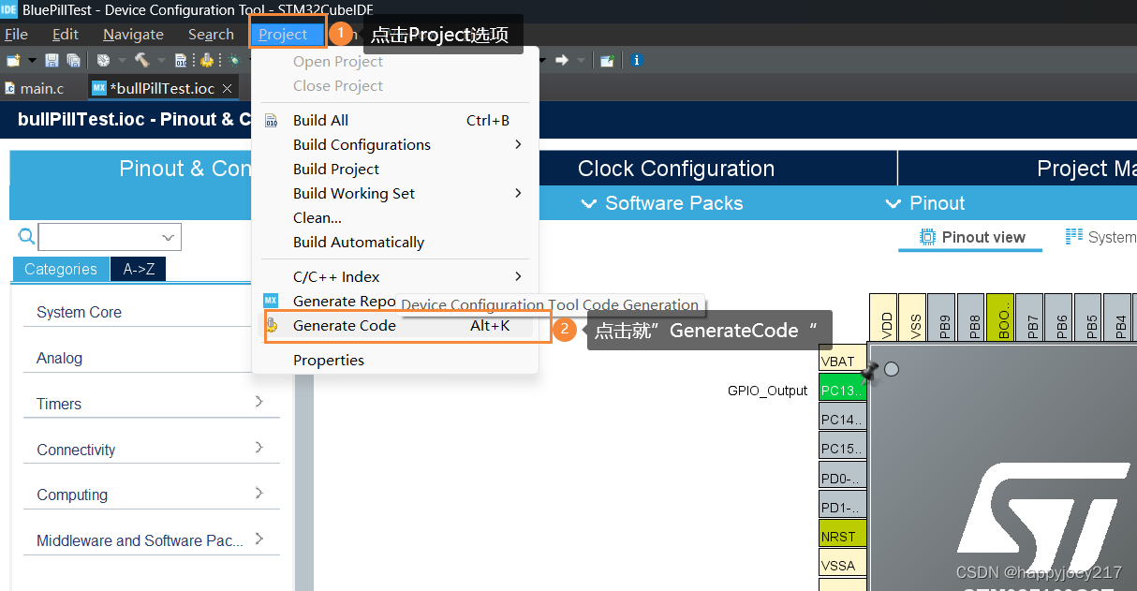Expand the Connectivity category chevron
This screenshot has width=1137, height=591.
[x=259, y=448]
